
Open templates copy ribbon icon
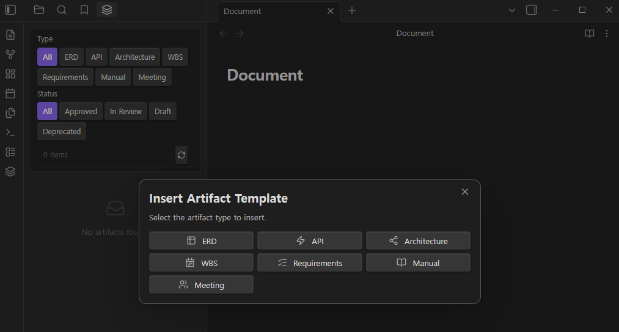(10, 113)
